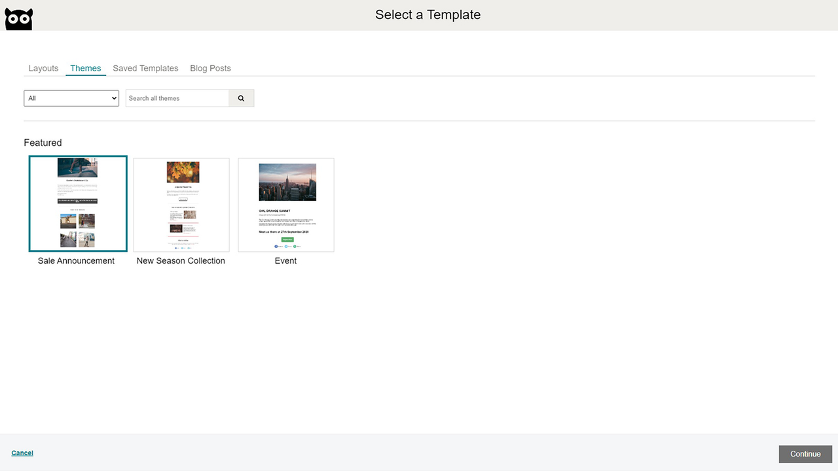Open the "All" themes filter dropdown

coord(71,97)
